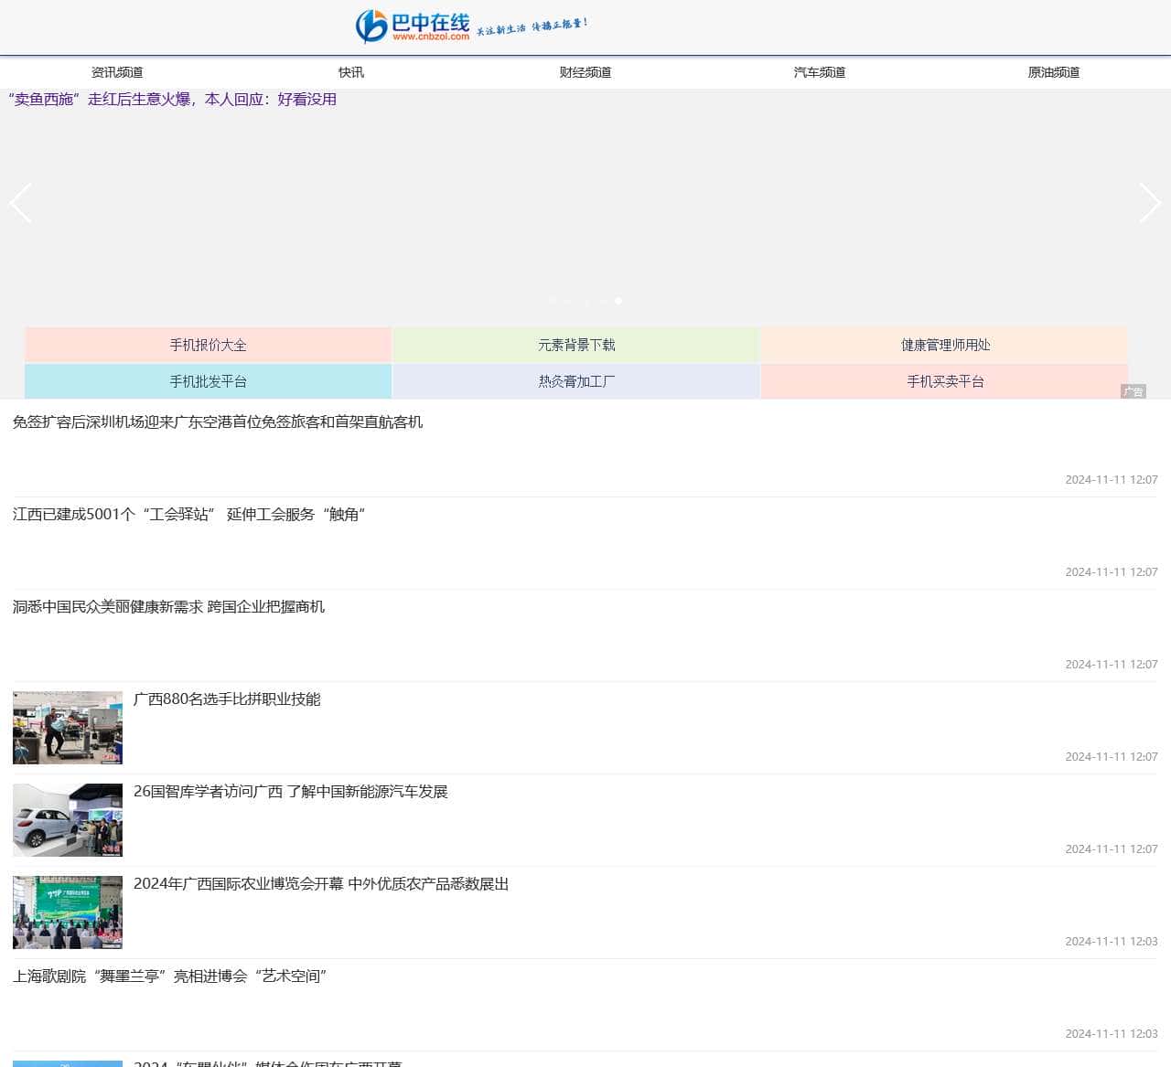Image resolution: width=1171 pixels, height=1067 pixels.
Task: Select the last carousel dot indicator
Action: (x=618, y=300)
